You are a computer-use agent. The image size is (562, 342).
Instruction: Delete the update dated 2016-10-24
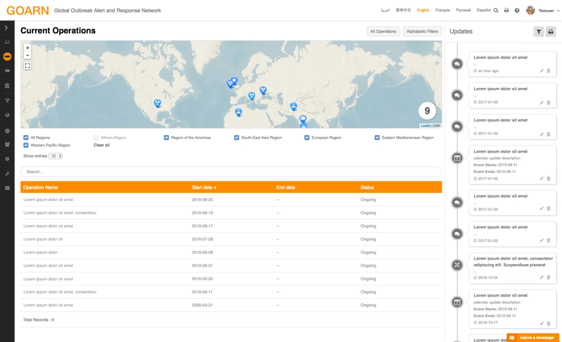point(548,277)
